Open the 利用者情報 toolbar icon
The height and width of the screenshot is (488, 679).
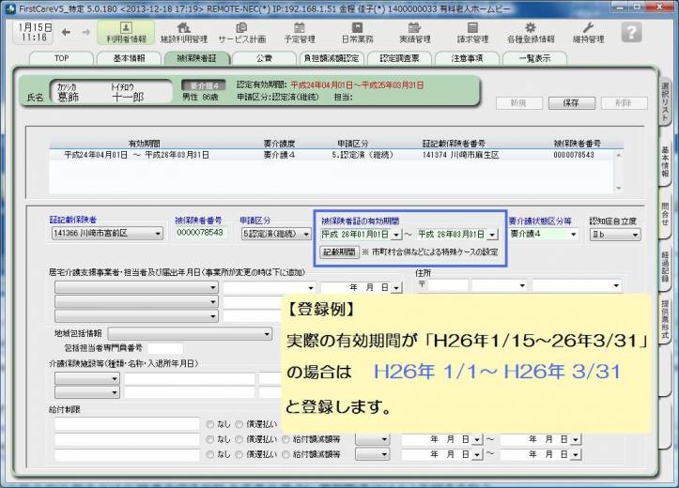(125, 33)
